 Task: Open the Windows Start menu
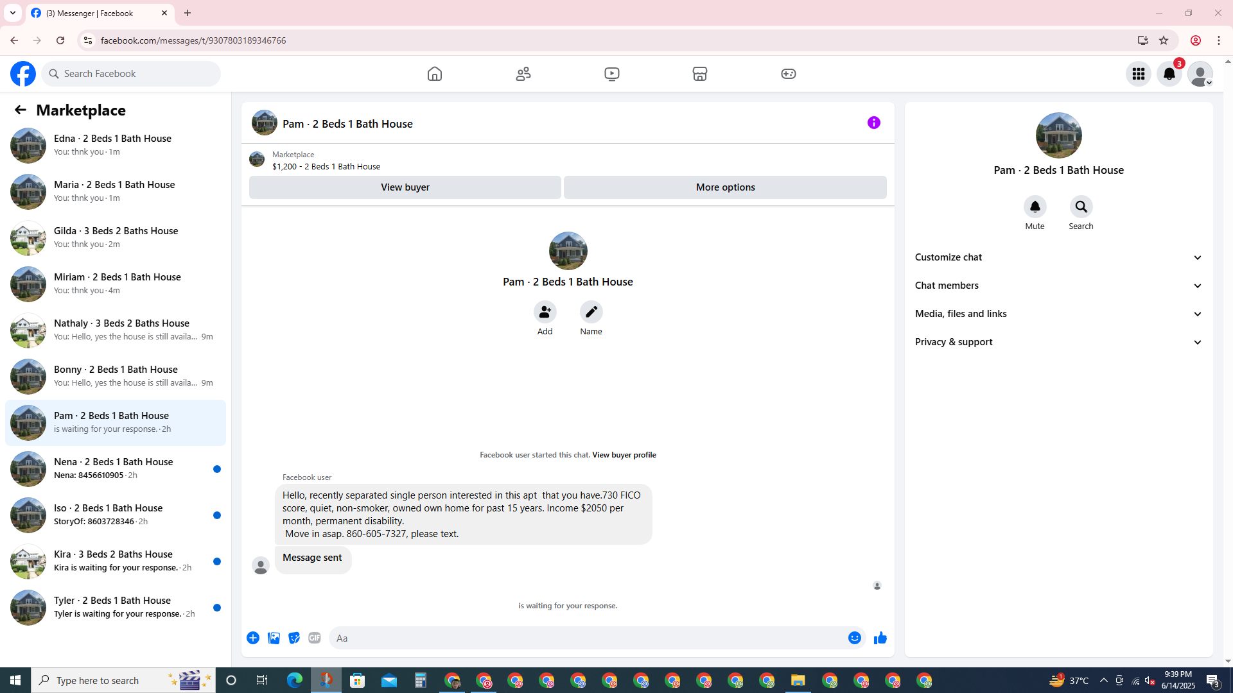click(15, 680)
